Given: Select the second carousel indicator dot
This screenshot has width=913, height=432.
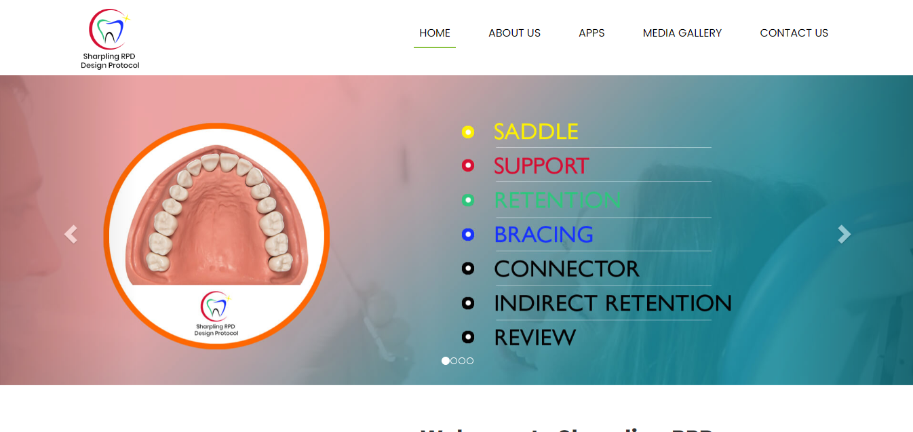Looking at the screenshot, I should tap(454, 361).
